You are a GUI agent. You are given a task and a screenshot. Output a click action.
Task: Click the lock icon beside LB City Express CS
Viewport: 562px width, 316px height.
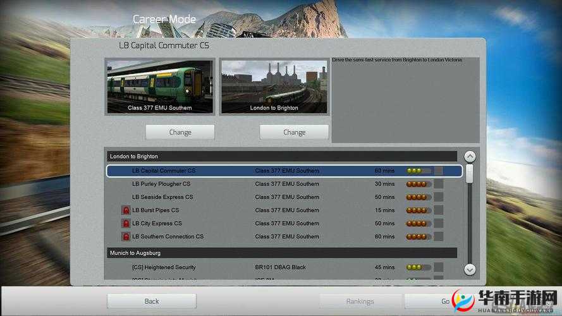point(125,224)
